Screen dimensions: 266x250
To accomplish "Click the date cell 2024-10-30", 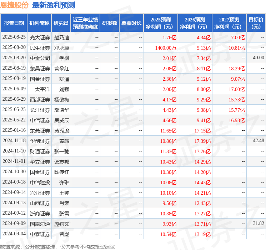I will tap(14, 171).
